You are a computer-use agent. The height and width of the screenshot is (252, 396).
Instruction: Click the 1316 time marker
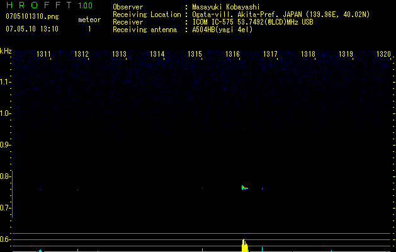point(232,54)
